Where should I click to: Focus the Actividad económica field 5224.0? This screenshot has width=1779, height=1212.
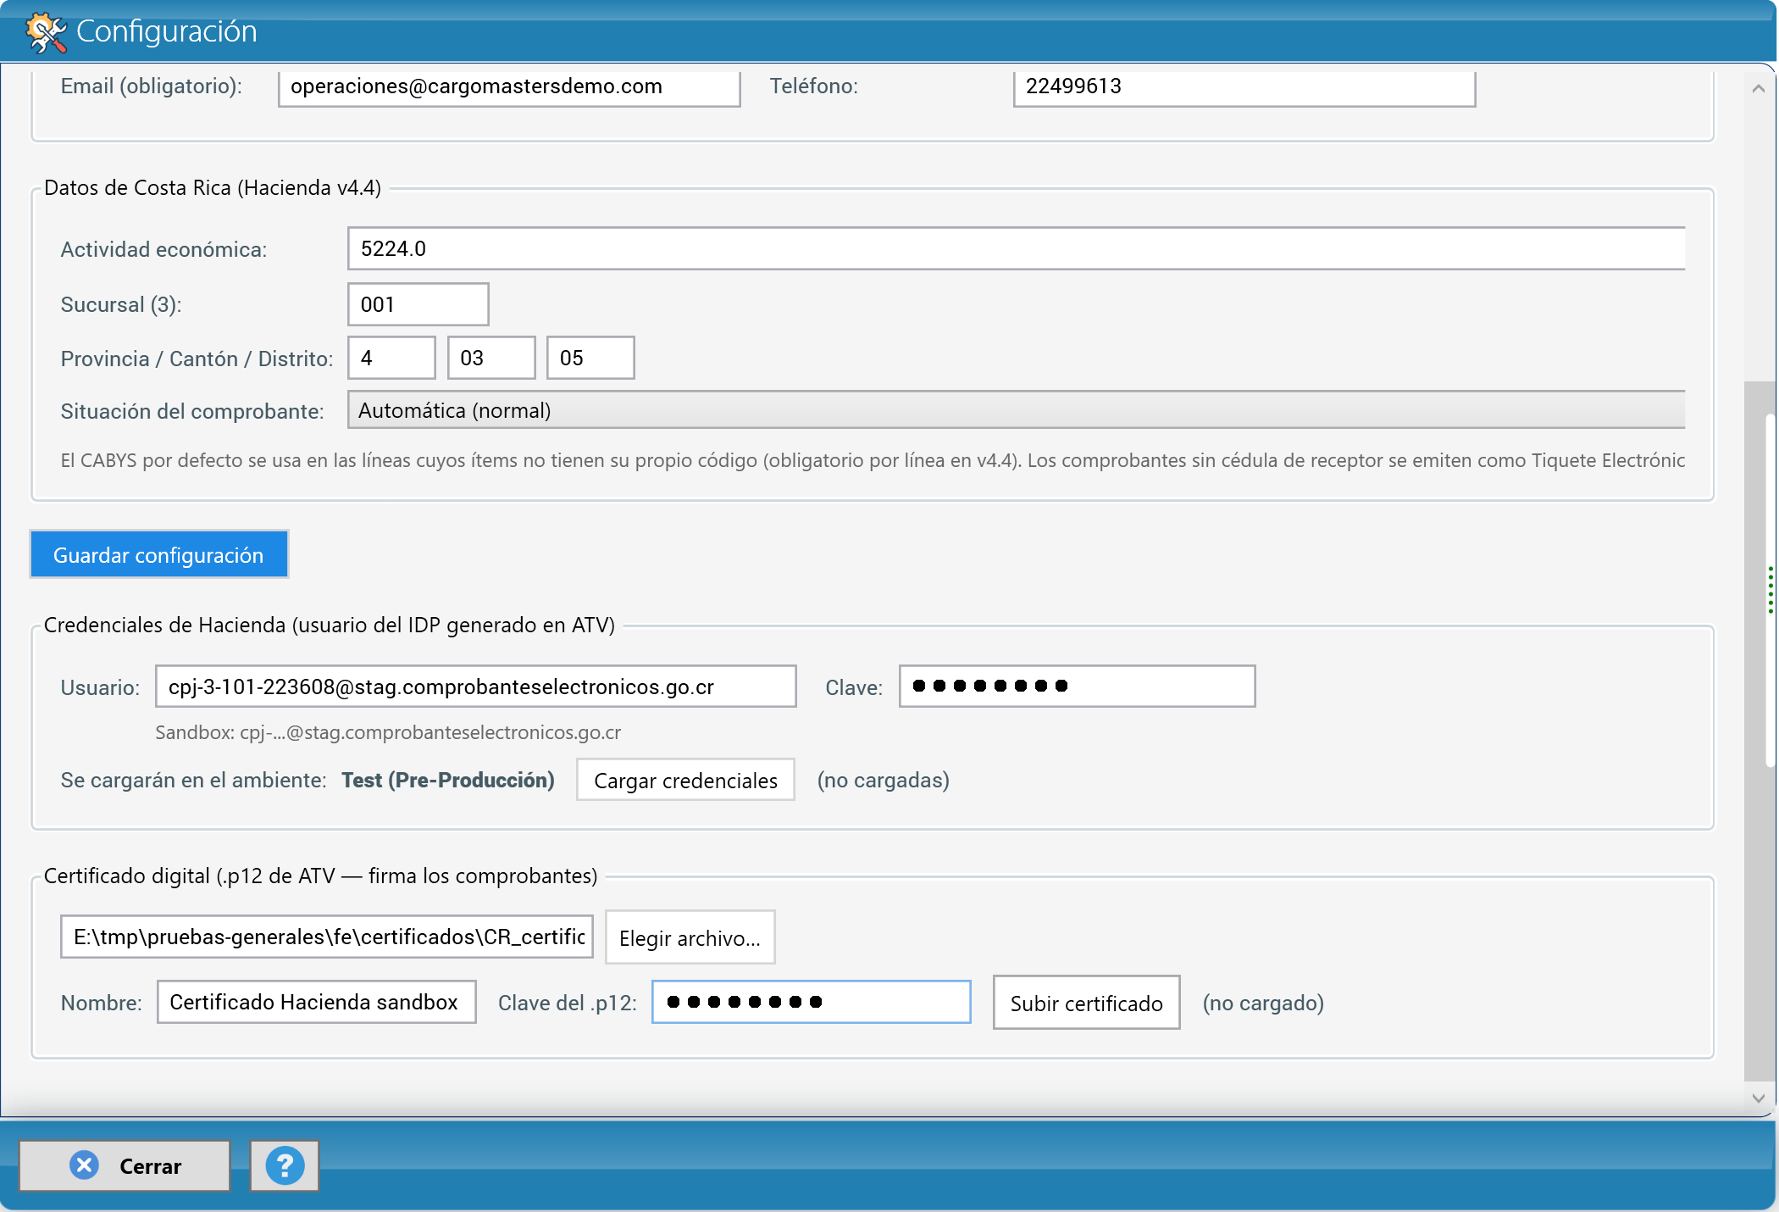(x=1016, y=248)
